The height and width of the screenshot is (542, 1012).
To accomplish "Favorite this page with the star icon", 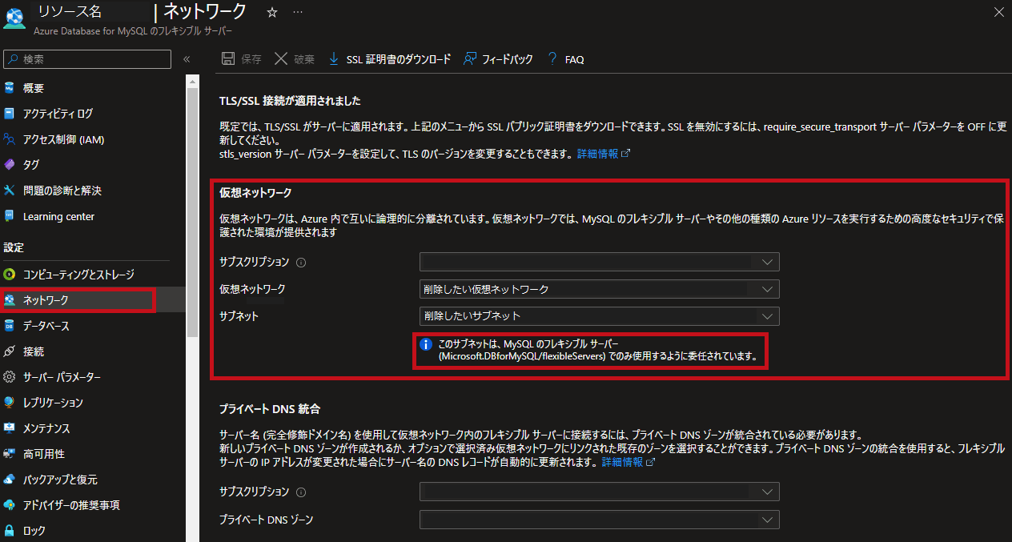I will (x=271, y=13).
